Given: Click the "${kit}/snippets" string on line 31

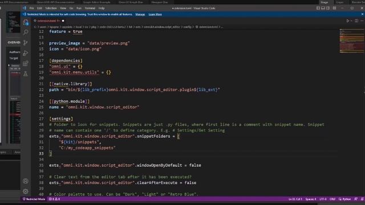Looking at the screenshot, I should coord(80,142).
